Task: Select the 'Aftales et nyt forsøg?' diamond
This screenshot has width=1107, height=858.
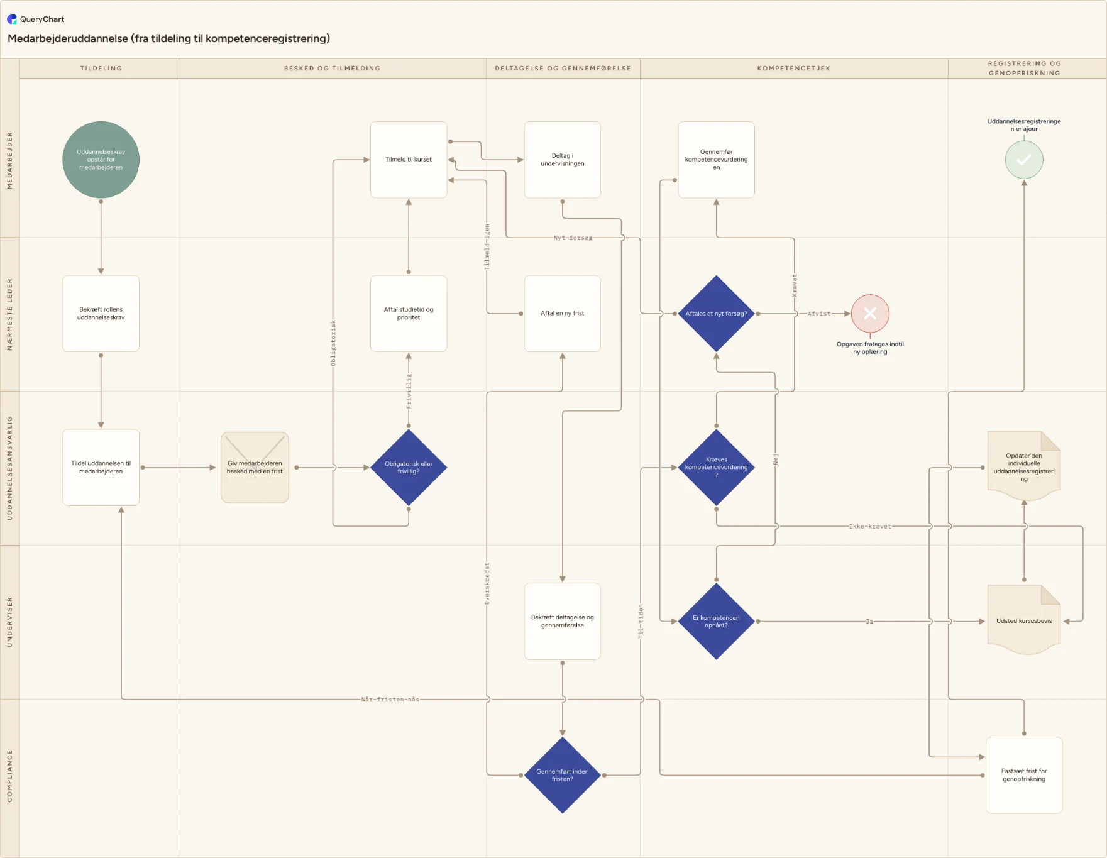Action: click(716, 314)
